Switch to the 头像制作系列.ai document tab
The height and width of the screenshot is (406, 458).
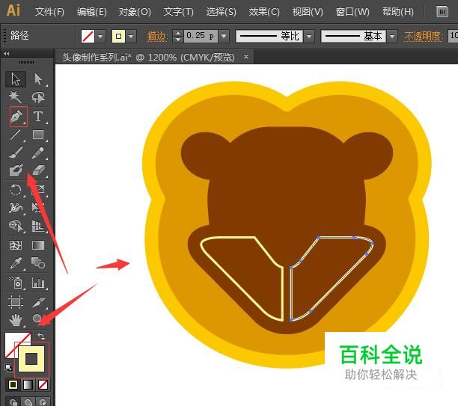click(148, 58)
